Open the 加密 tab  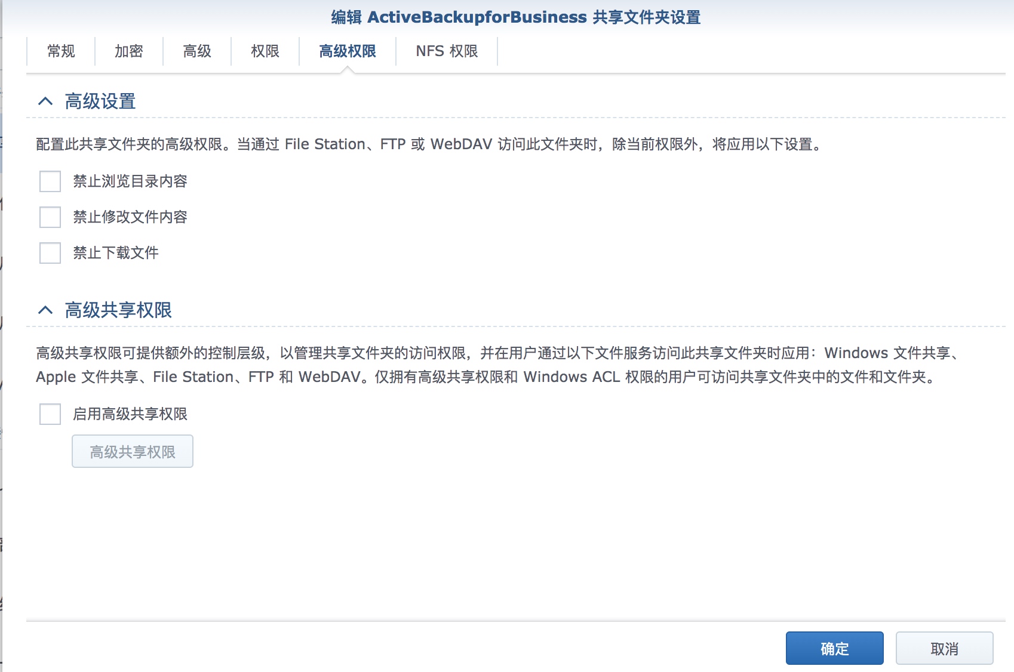click(129, 51)
